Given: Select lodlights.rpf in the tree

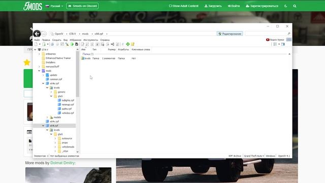Looking at the screenshot, I should click(x=68, y=100).
